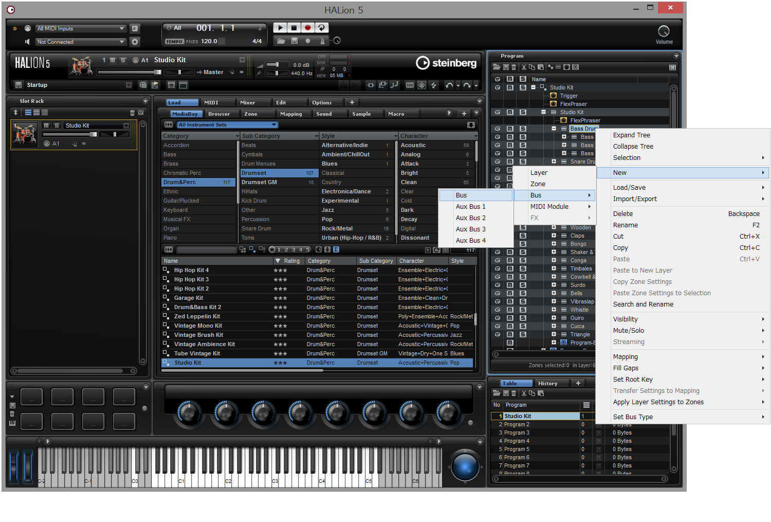
Task: Open audio settings gear icon
Action: (135, 42)
